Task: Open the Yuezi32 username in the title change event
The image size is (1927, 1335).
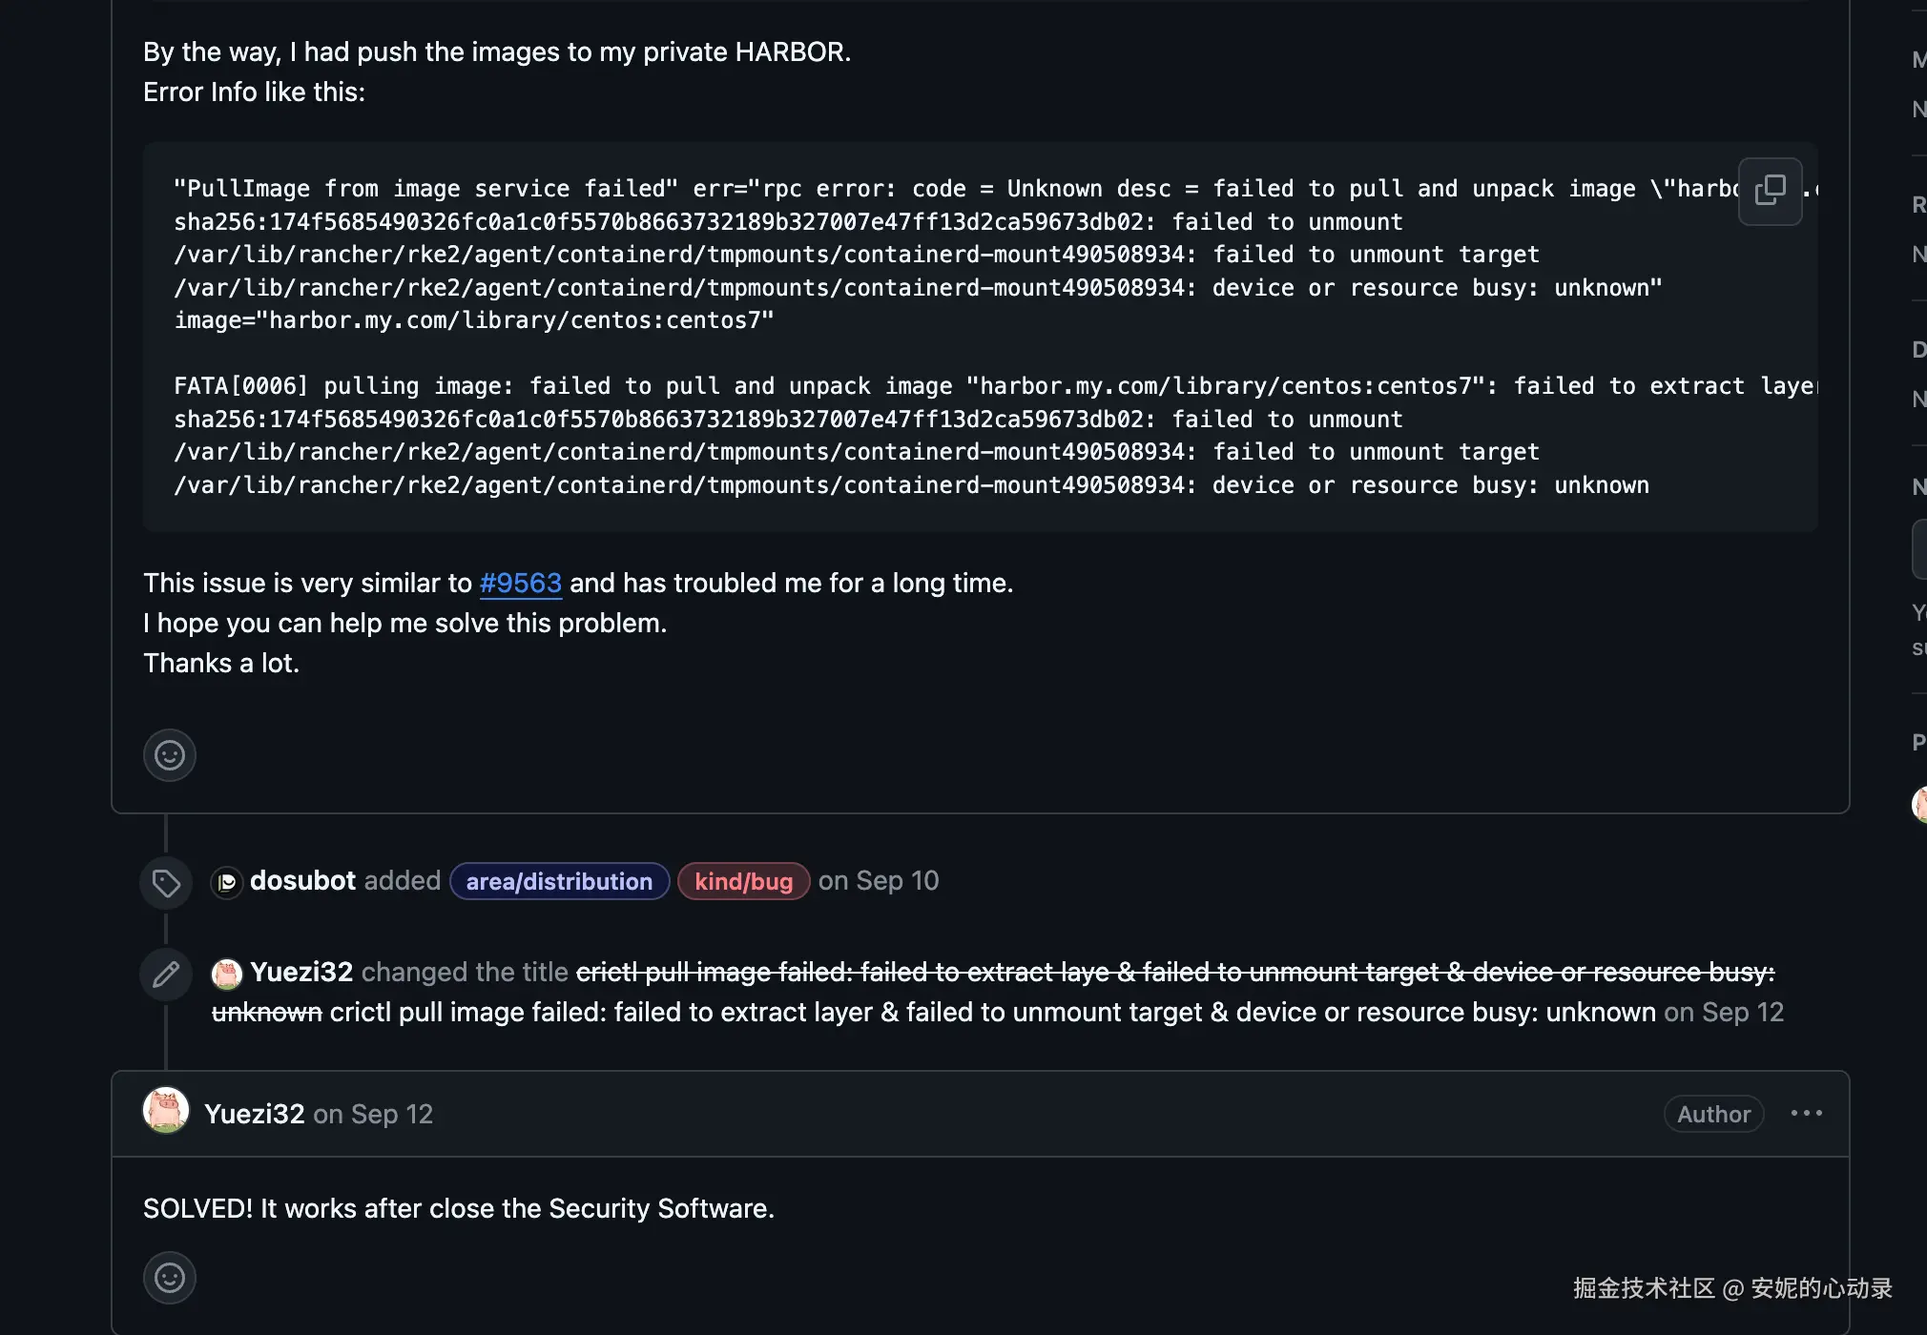Action: coord(301,972)
